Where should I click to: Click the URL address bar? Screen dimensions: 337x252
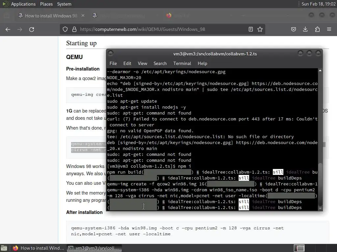point(162,29)
